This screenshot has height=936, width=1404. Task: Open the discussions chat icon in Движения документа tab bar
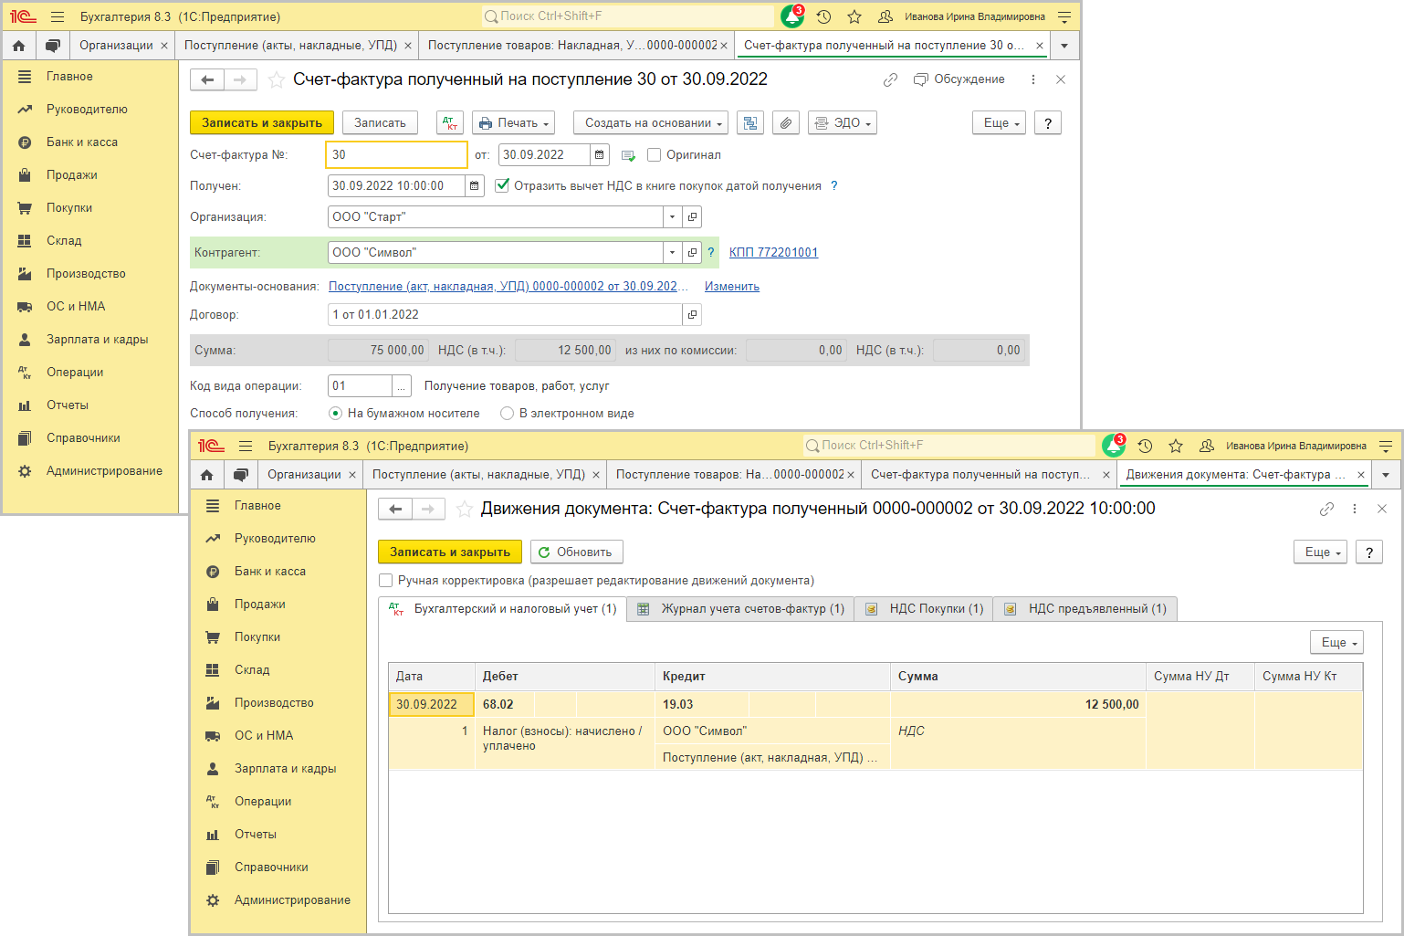tap(240, 475)
